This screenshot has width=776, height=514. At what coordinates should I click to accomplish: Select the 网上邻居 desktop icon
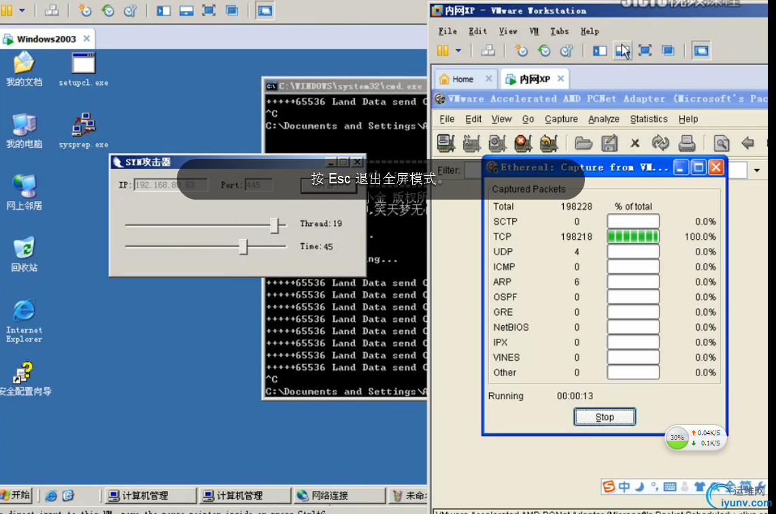click(x=24, y=193)
